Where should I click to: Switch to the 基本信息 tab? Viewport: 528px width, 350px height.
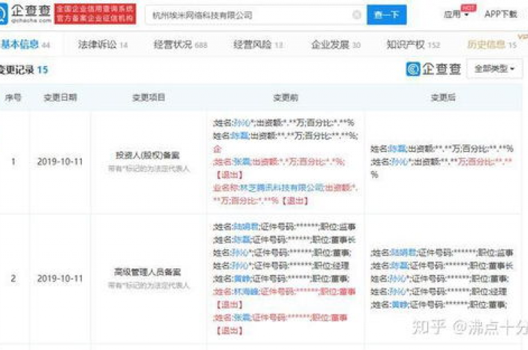click(x=25, y=45)
